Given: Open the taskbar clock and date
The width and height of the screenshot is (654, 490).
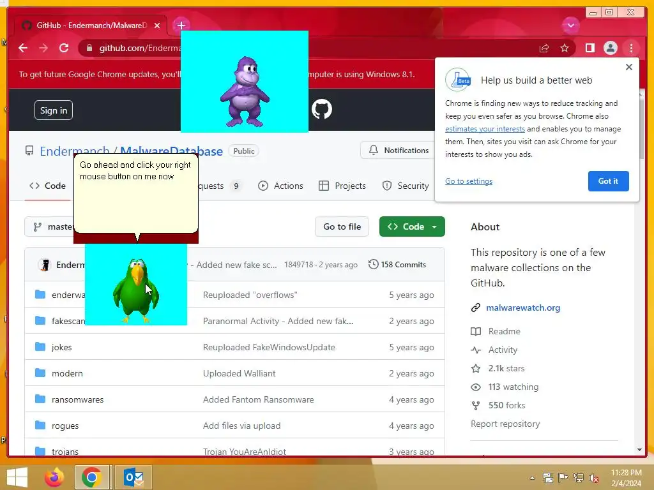Looking at the screenshot, I should 627,478.
